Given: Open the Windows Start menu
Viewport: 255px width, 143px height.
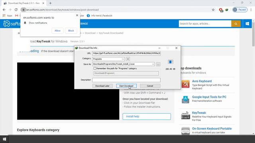Looking at the screenshot, I should coord(4,139).
